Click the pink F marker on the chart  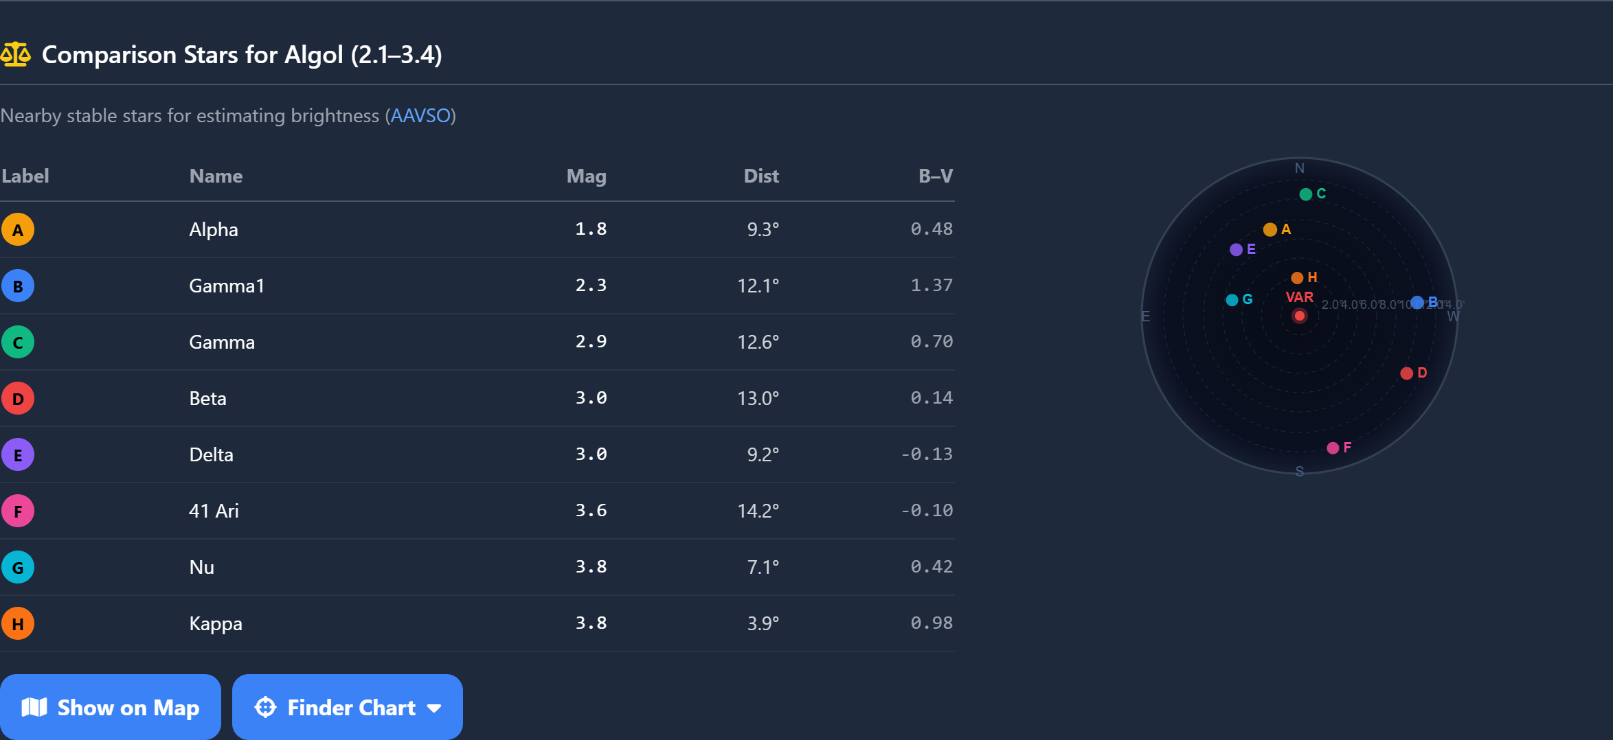1333,446
